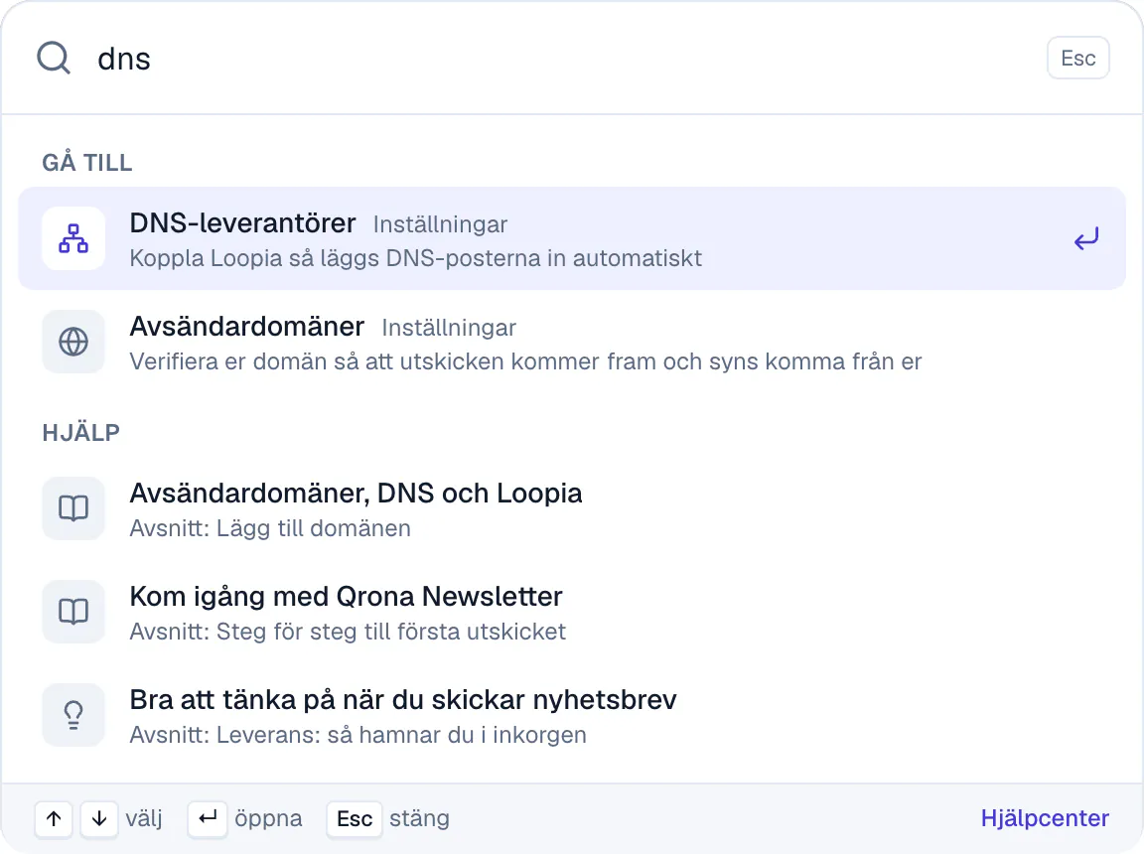Open help article Avsändardomäner, DNS och Loopia

click(572, 508)
